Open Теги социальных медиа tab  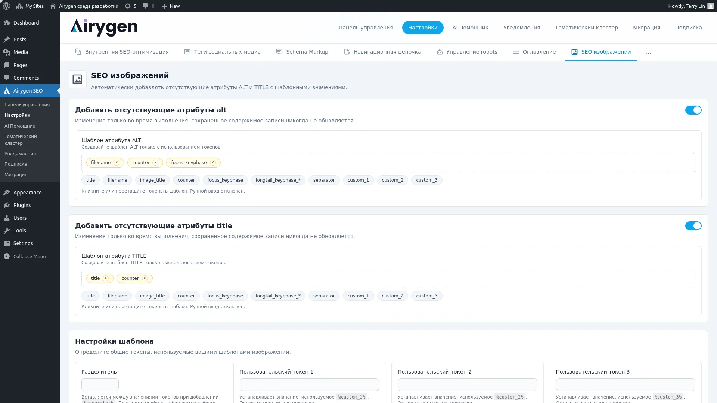[x=222, y=52]
